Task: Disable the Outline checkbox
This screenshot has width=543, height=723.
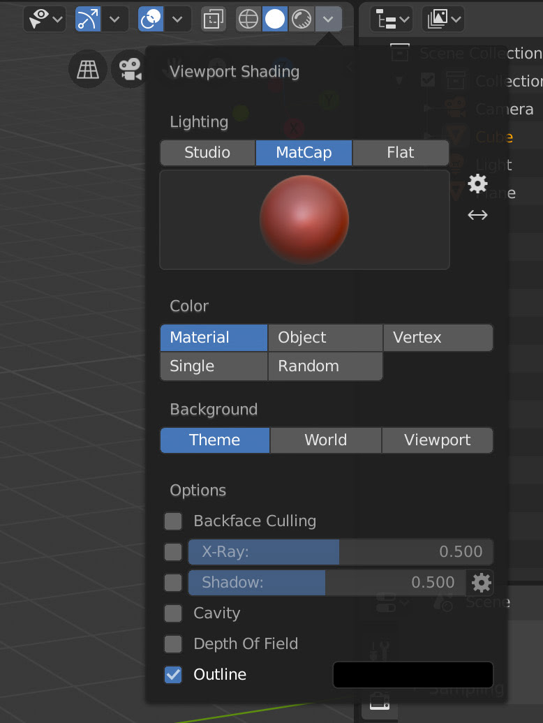Action: pos(173,675)
